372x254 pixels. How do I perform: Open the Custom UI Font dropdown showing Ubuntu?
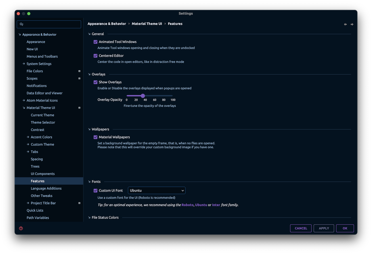click(x=156, y=190)
